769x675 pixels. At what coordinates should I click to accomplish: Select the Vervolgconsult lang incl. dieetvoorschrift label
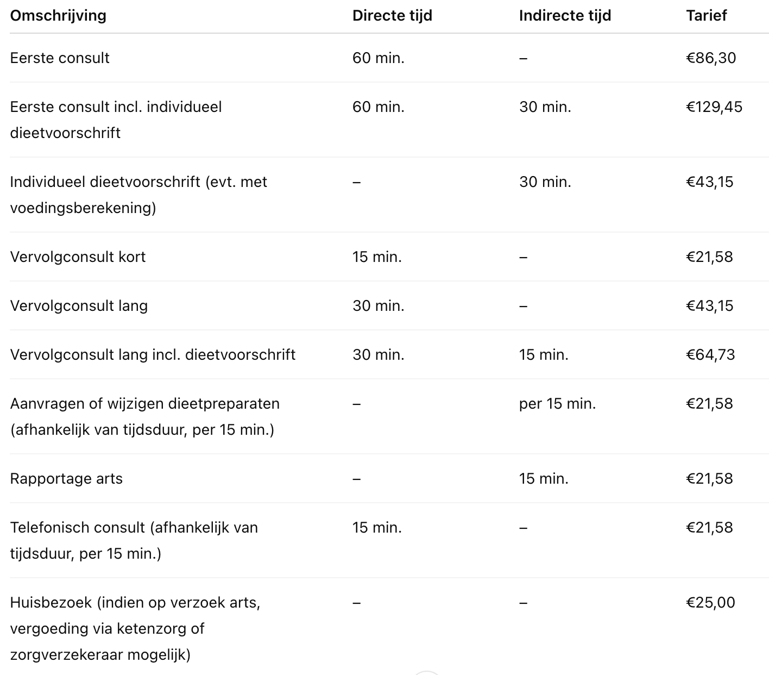(153, 354)
